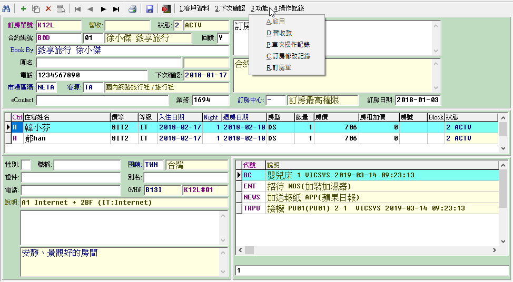Click the binoculars search icon
The width and height of the screenshot is (513, 282).
point(7,8)
